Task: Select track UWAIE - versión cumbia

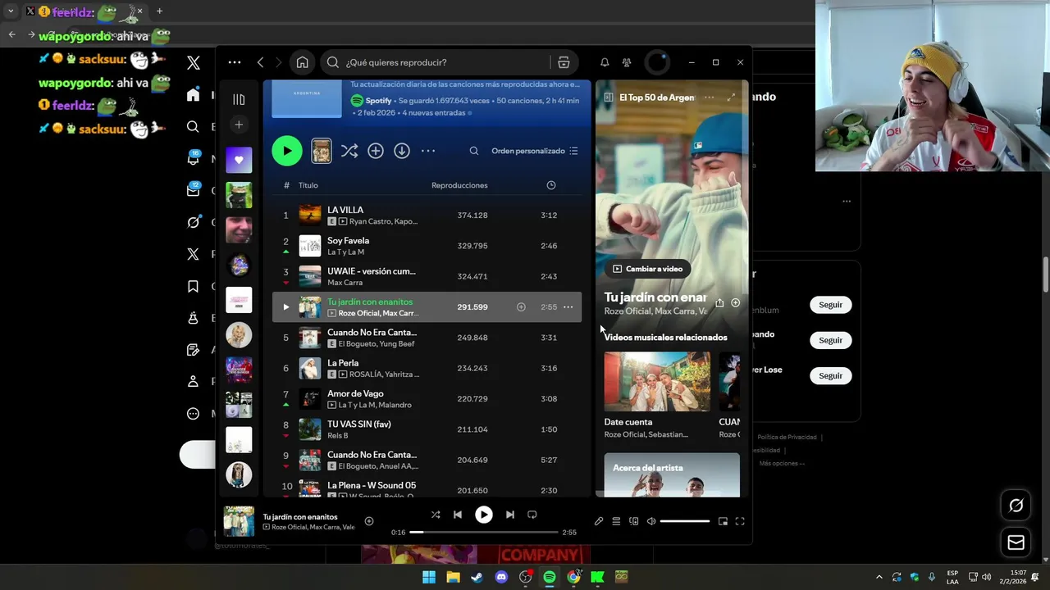Action: (x=427, y=276)
